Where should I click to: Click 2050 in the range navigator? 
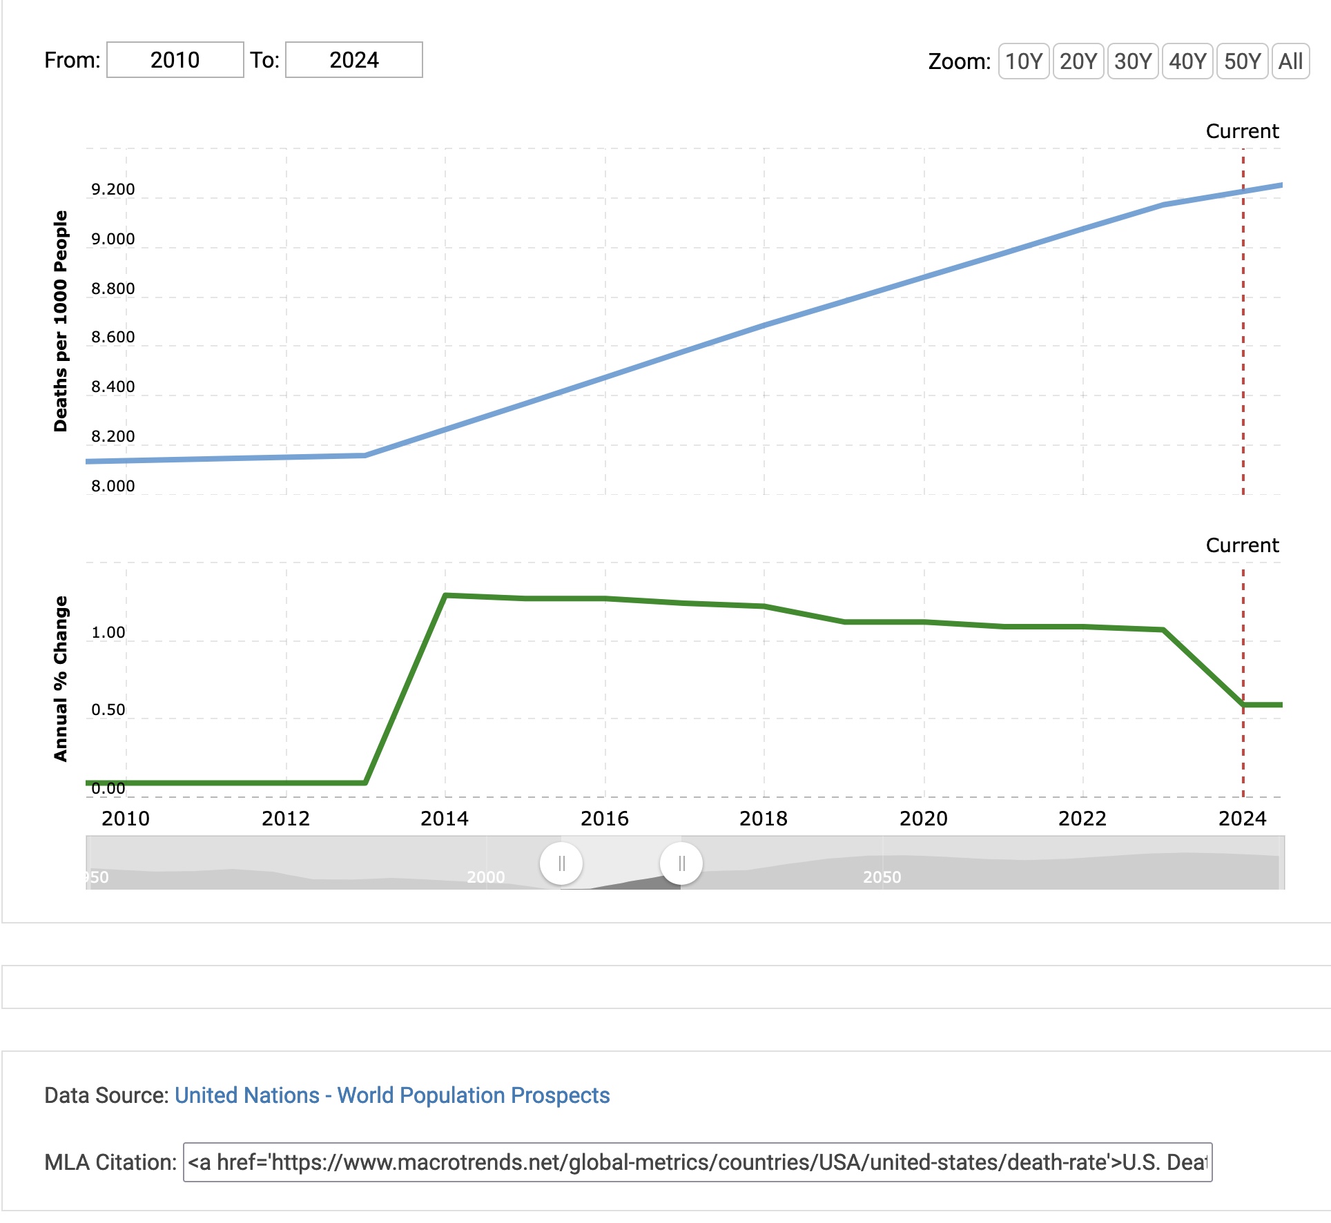tap(882, 877)
